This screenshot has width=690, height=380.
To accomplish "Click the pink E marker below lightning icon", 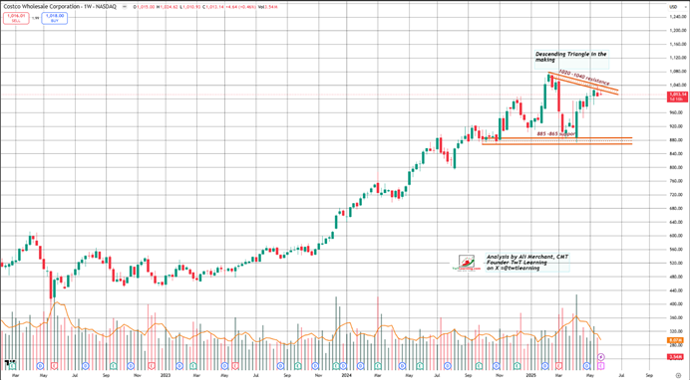I will pos(601,365).
